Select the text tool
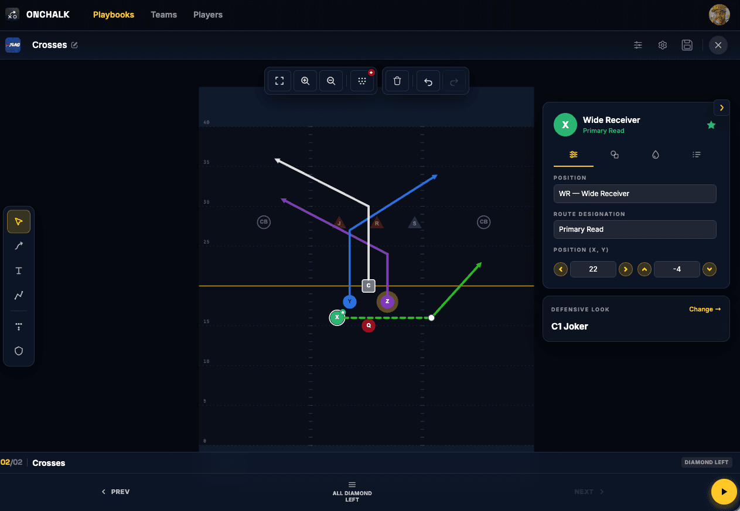740x511 pixels. pos(19,270)
